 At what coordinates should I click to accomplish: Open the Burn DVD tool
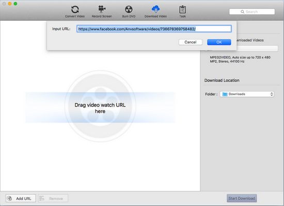tap(129, 11)
